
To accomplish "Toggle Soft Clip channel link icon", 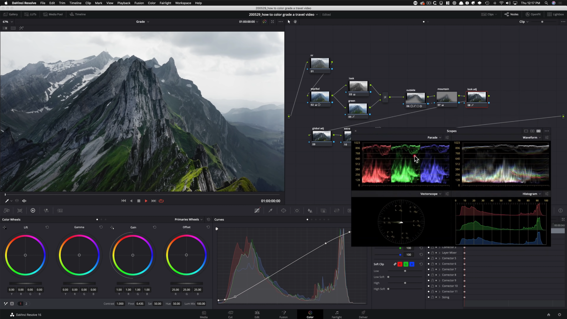I will (395, 264).
